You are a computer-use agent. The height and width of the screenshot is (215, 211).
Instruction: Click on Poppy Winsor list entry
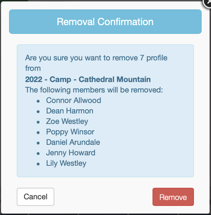point(70,132)
